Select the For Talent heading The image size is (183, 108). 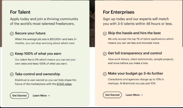(20, 12)
